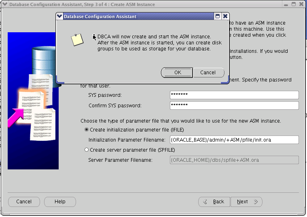Click the main window title 'Step 3 of 4'

point(82,4)
